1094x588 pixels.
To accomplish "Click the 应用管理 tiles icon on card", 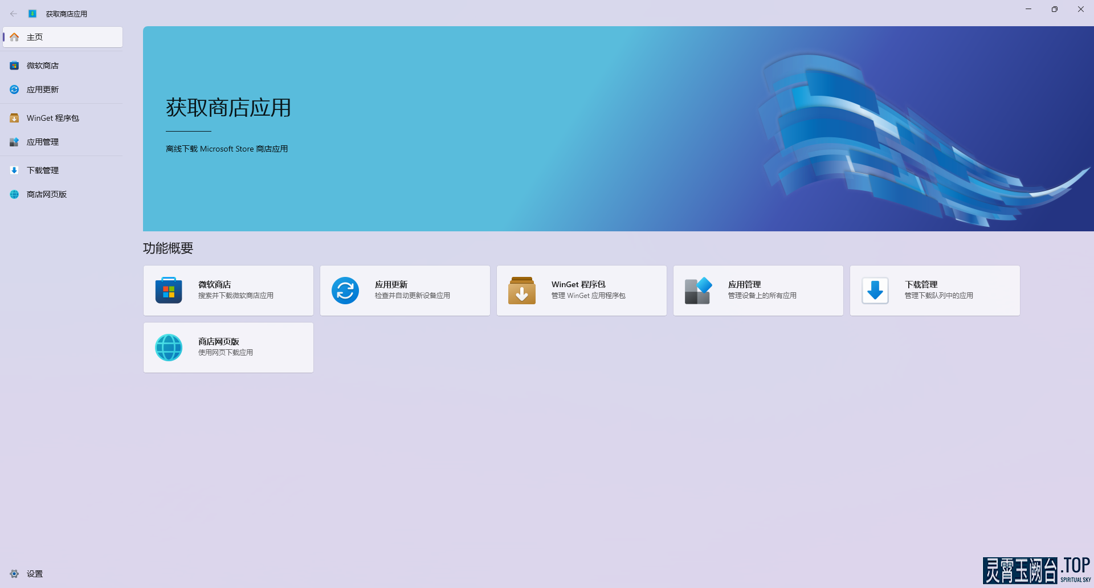I will point(699,291).
